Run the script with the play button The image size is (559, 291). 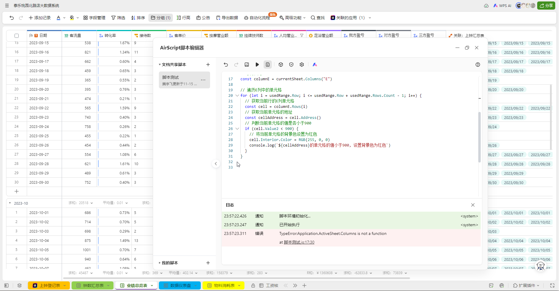(x=257, y=65)
